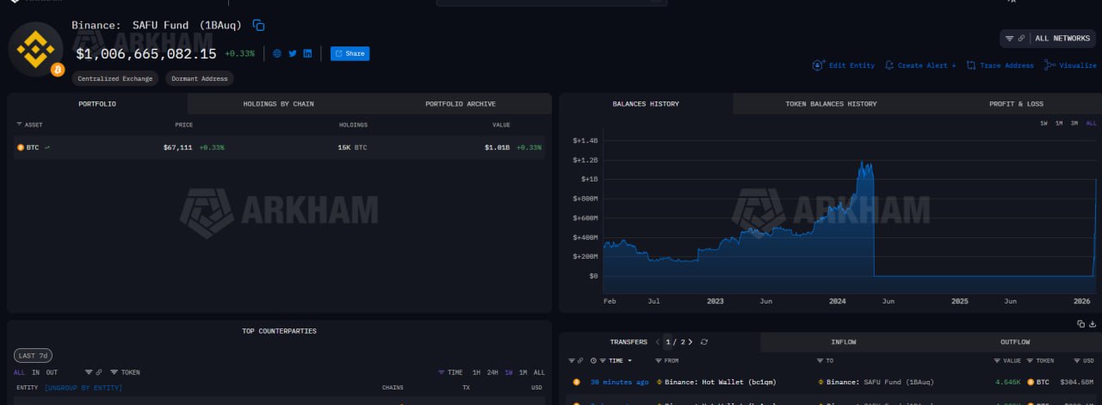This screenshot has width=1102, height=405.
Task: Open the entity's website globe icon
Action: click(277, 53)
